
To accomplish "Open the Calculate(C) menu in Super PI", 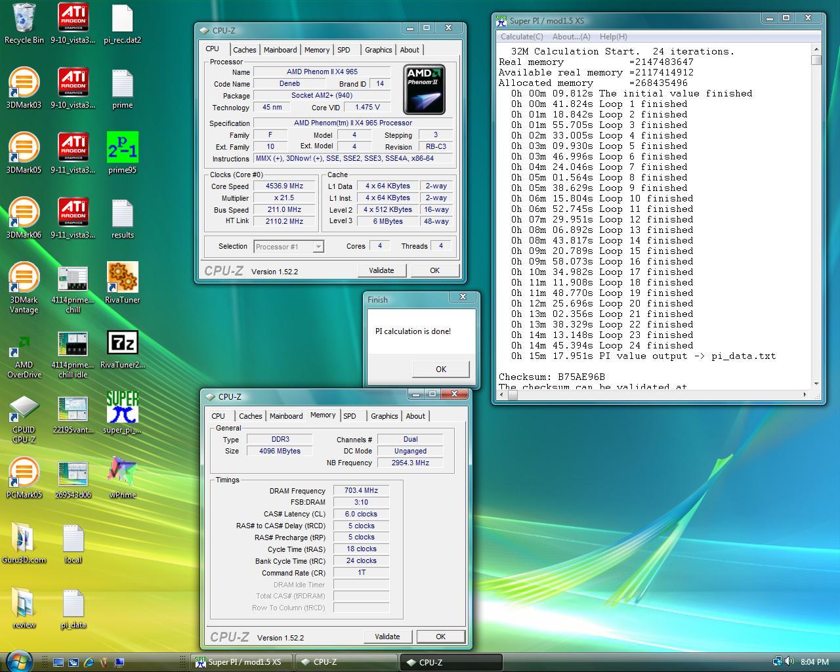I will (x=522, y=37).
